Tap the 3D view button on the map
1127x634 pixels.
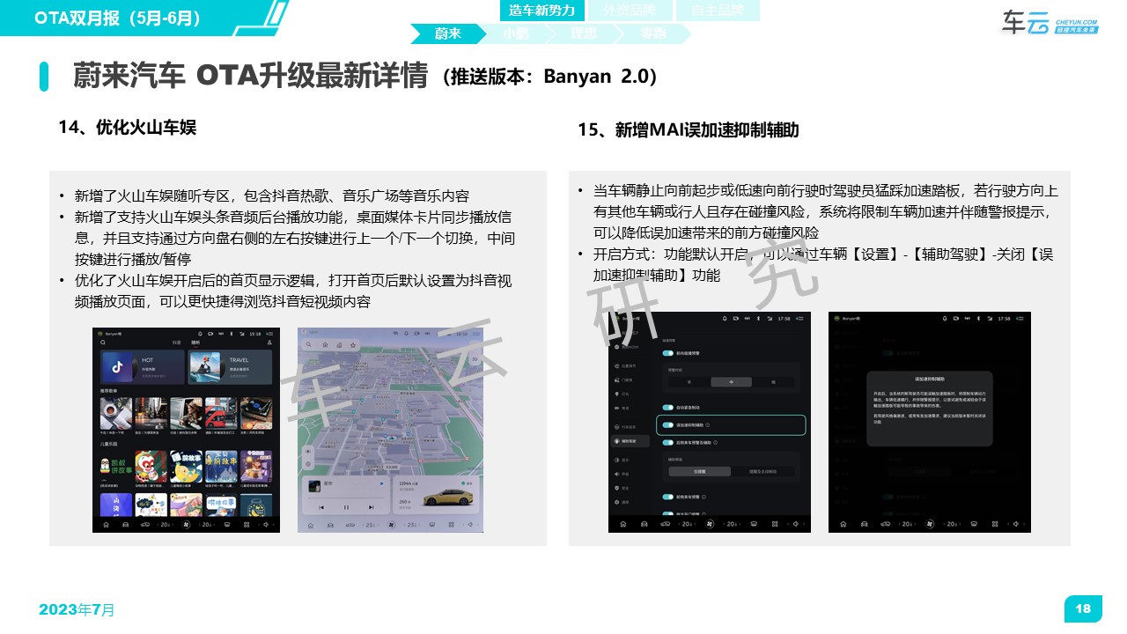tap(473, 359)
